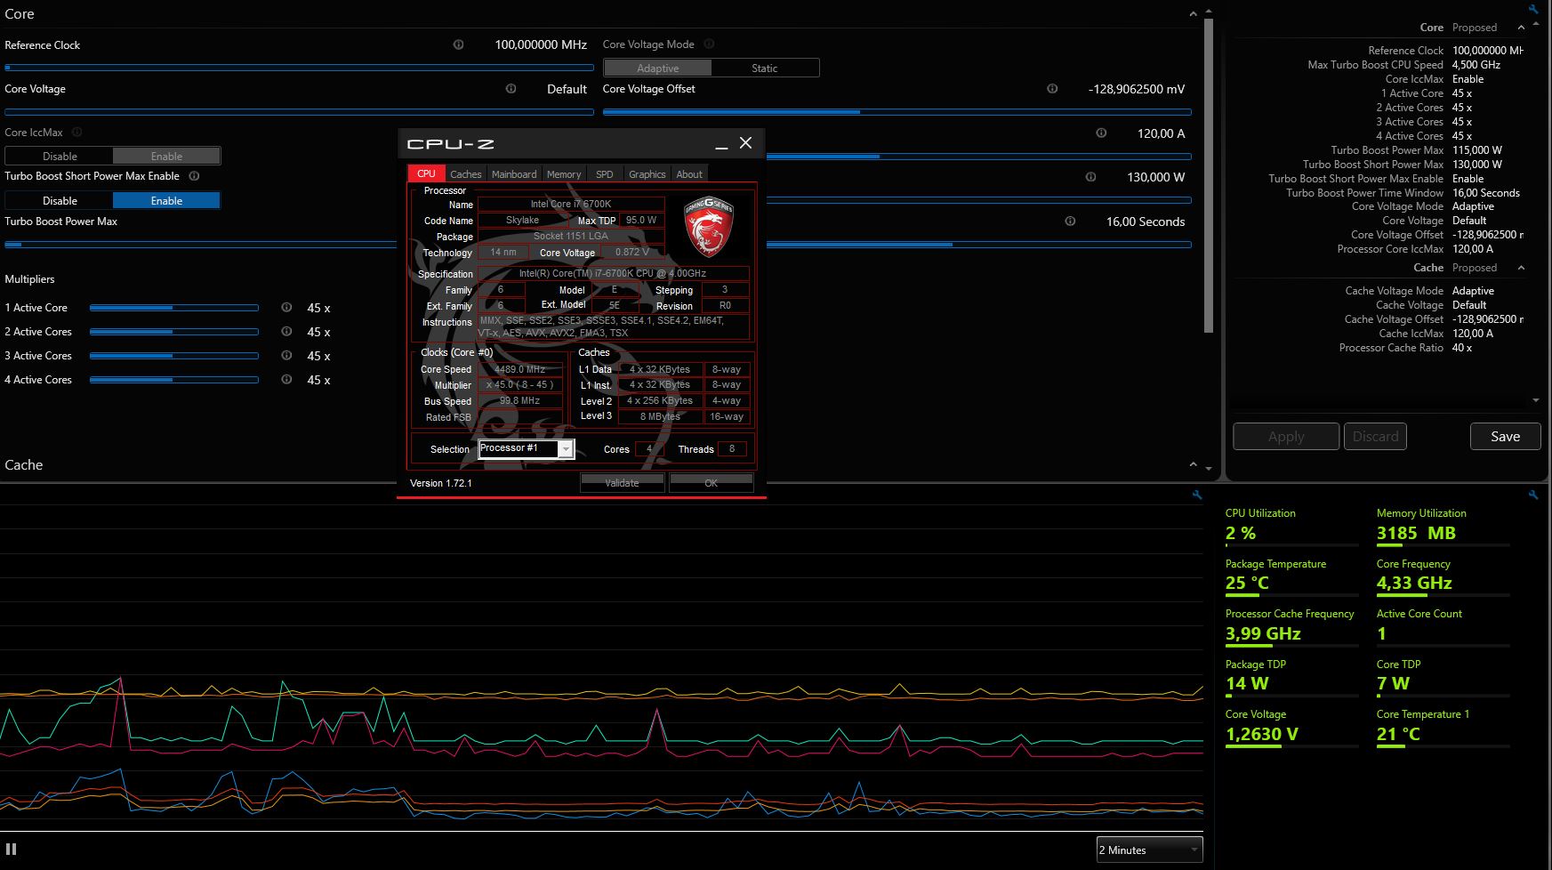The width and height of the screenshot is (1552, 870).
Task: Open the SPD tab in CPU-Z
Action: [605, 174]
